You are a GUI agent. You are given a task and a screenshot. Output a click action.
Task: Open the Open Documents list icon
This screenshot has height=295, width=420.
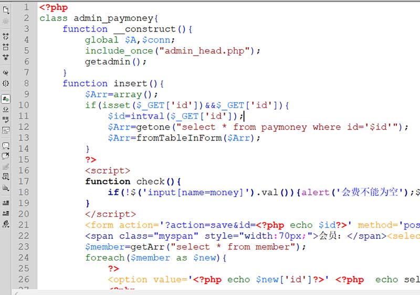pos(6,10)
